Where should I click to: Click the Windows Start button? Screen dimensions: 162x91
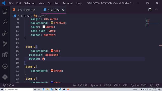(x=2, y=89)
